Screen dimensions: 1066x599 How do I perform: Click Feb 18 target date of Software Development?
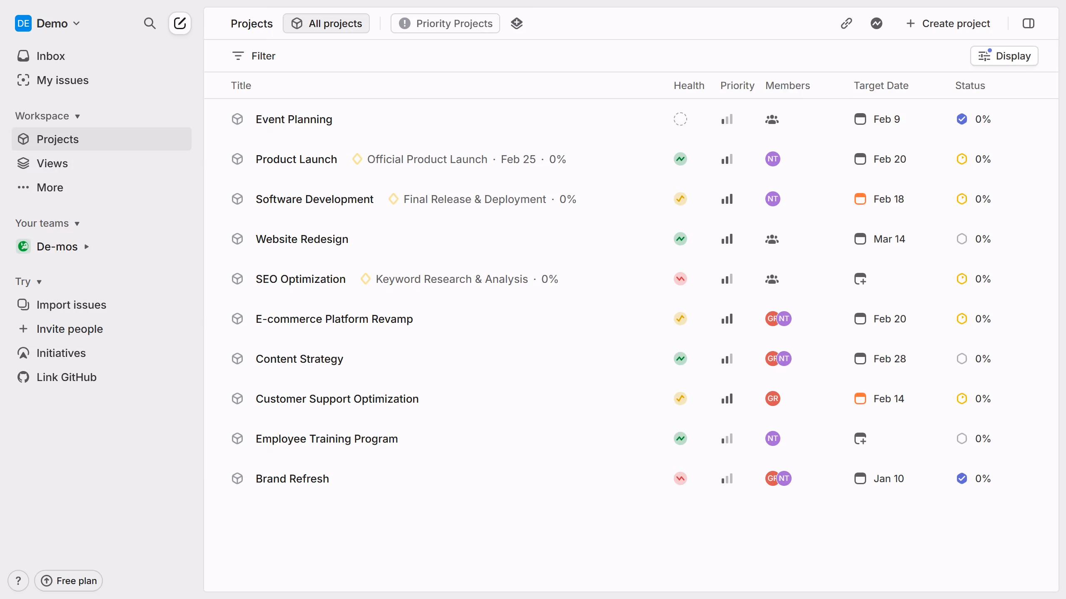879,199
